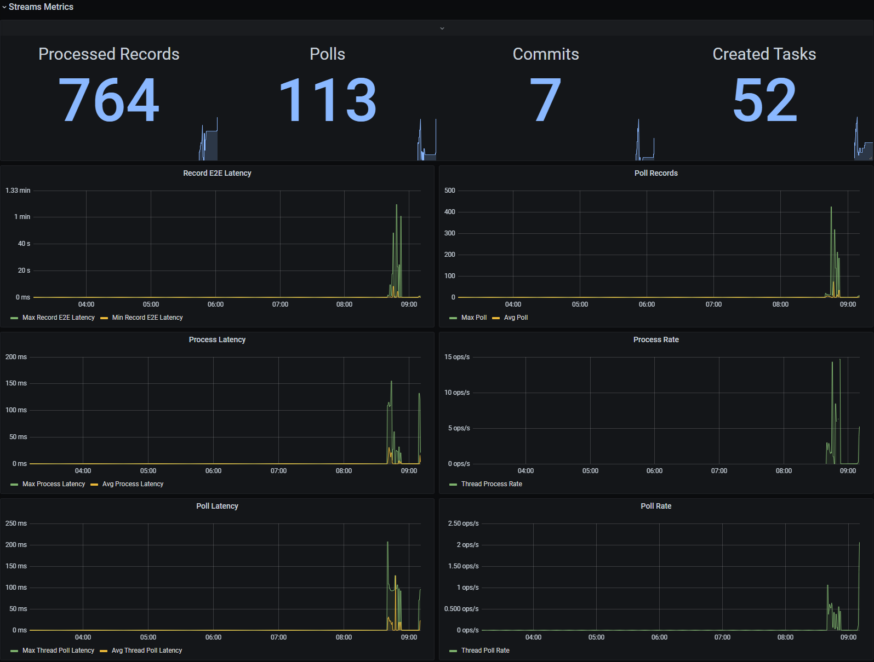Click the 15 ops/s axis label
Screen dimensions: 874x662
(x=457, y=357)
